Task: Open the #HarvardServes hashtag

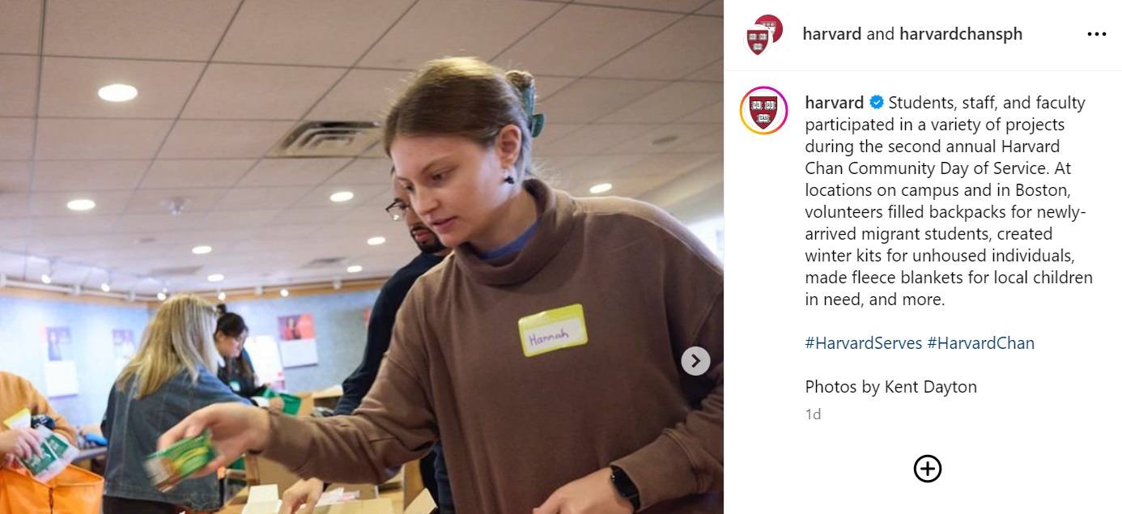Action: pos(864,343)
